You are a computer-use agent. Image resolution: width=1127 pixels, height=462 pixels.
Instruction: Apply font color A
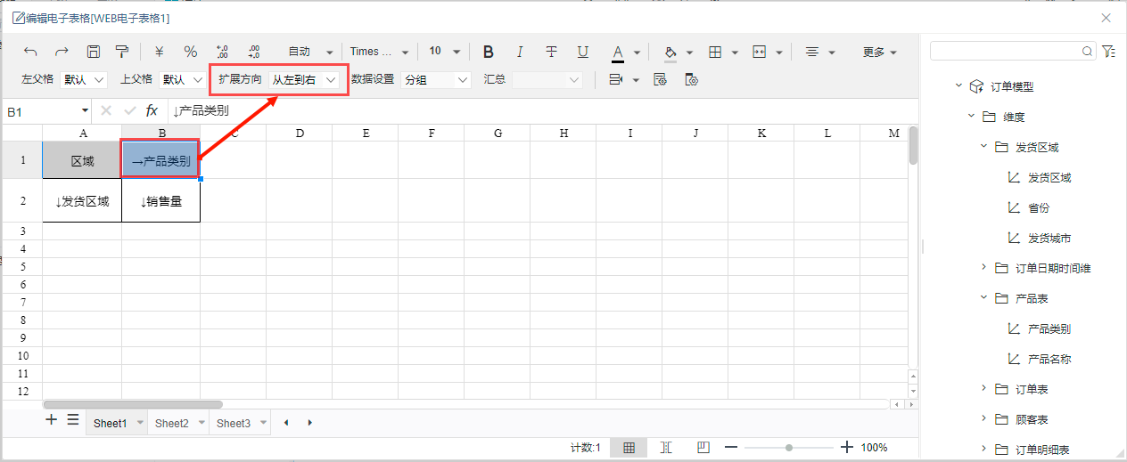pos(618,53)
